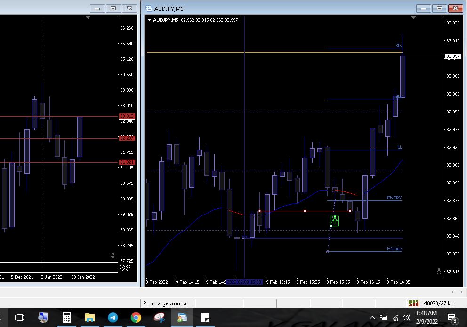
Task: Click the chart shift triangle on AUDJPY chart
Action: (413, 18)
